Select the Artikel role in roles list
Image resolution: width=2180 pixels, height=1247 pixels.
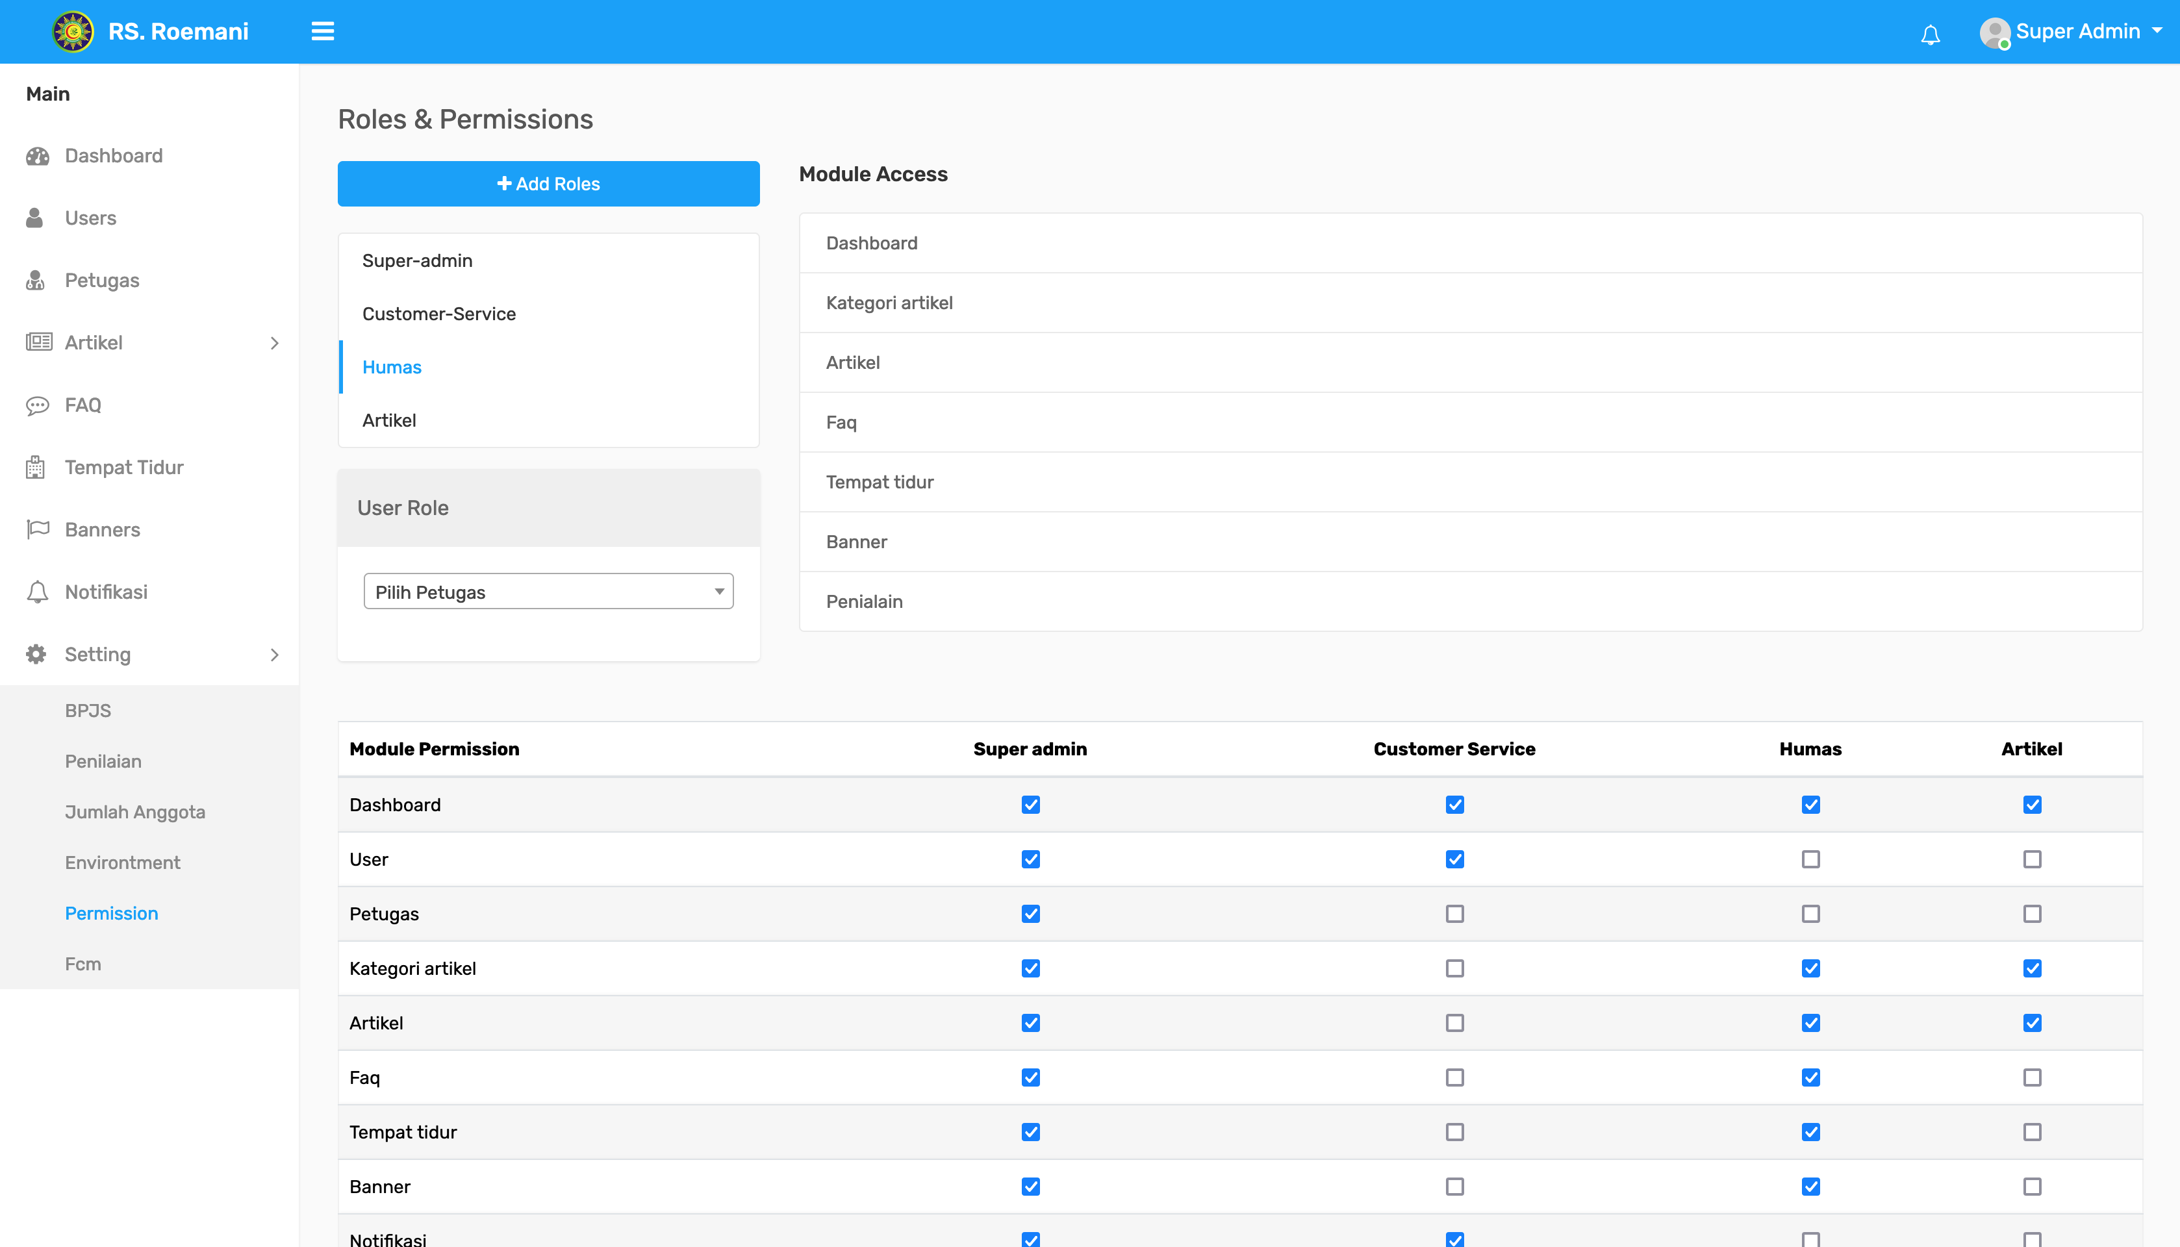548,420
